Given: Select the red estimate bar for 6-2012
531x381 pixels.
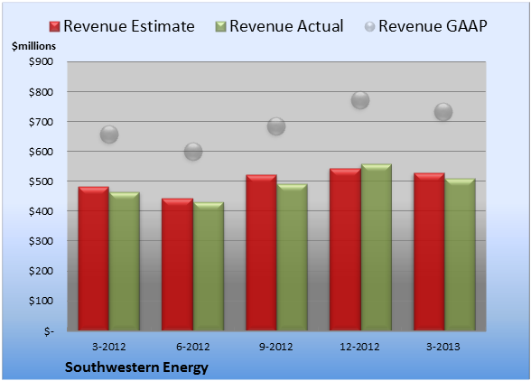Looking at the screenshot, I should 177,265.
